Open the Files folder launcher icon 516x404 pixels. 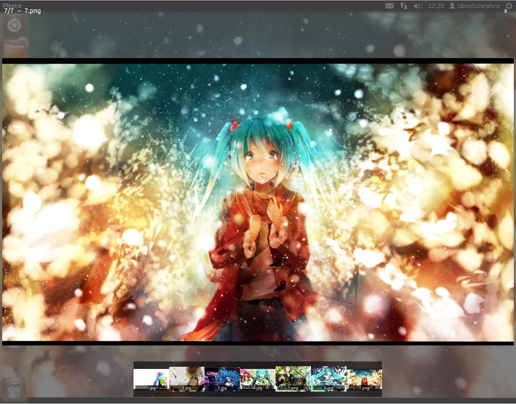pos(14,49)
